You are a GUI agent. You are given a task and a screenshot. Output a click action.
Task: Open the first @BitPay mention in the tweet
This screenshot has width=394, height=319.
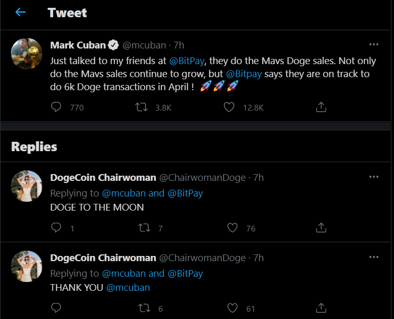(186, 61)
